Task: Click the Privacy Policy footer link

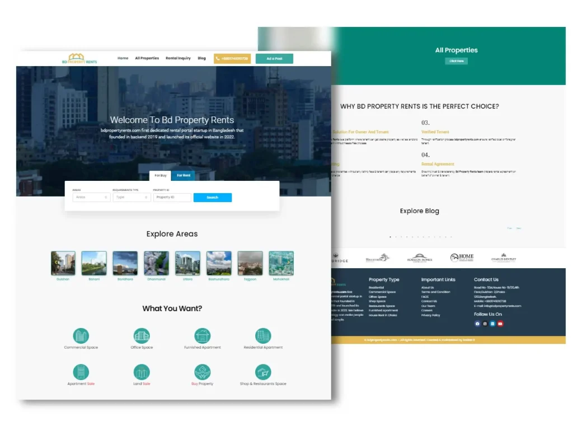Action: pyautogui.click(x=430, y=315)
